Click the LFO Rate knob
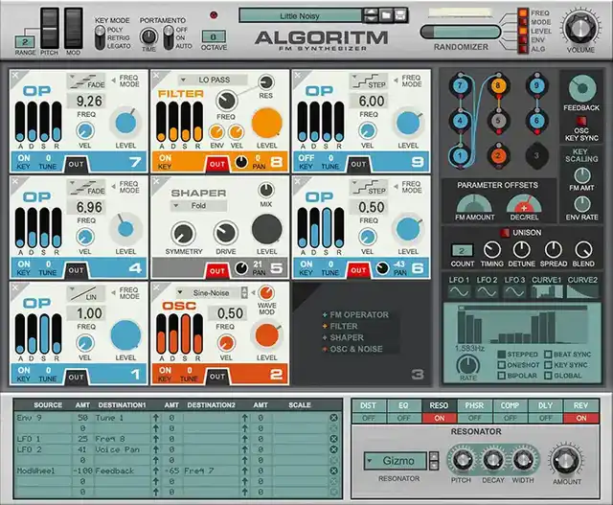The height and width of the screenshot is (505, 613). pyautogui.click(x=468, y=364)
